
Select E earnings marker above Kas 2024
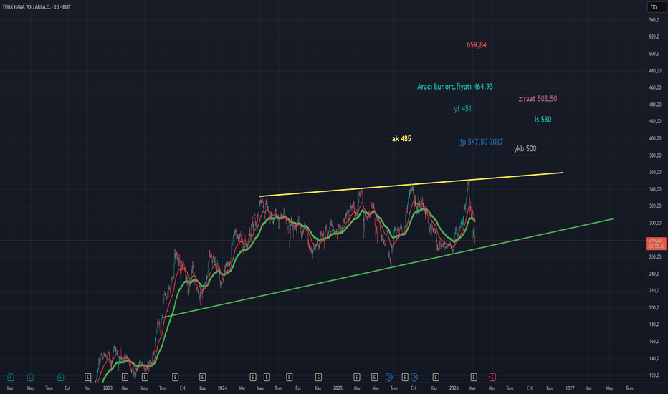(318, 377)
